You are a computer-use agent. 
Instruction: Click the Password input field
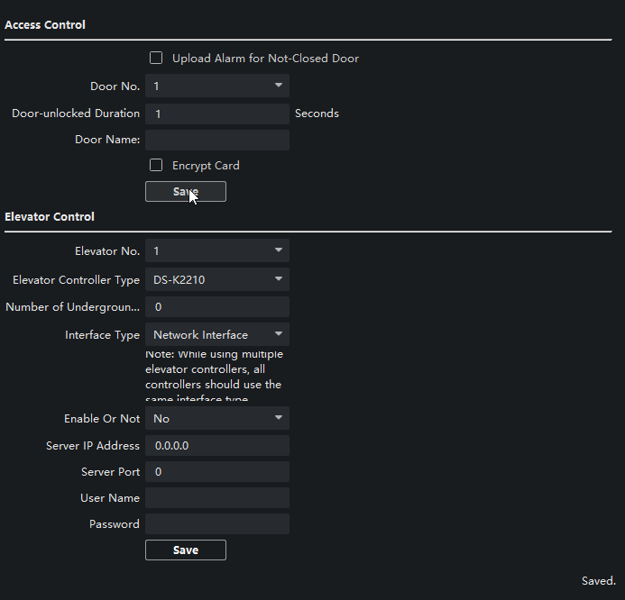click(216, 524)
